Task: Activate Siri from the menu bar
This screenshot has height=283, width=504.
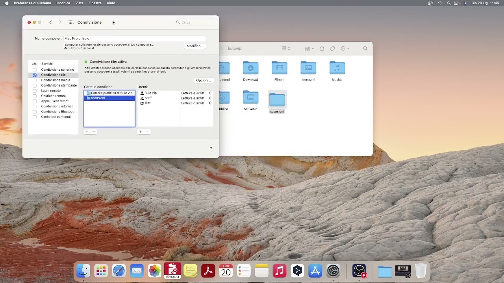Action: coord(465,3)
